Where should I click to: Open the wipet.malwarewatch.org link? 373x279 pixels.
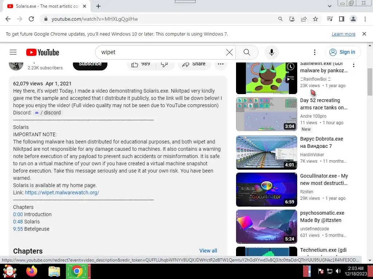click(x=62, y=193)
